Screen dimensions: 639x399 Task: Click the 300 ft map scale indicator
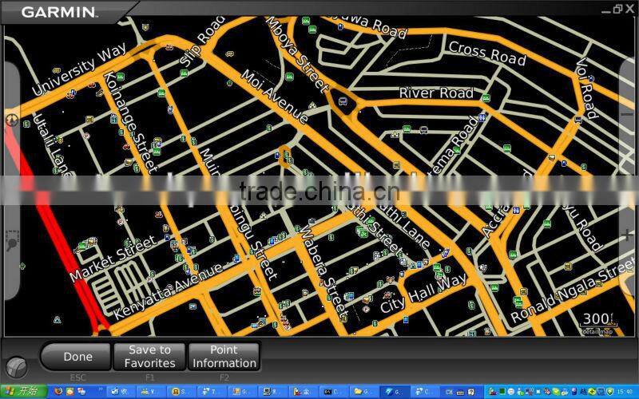(598, 319)
